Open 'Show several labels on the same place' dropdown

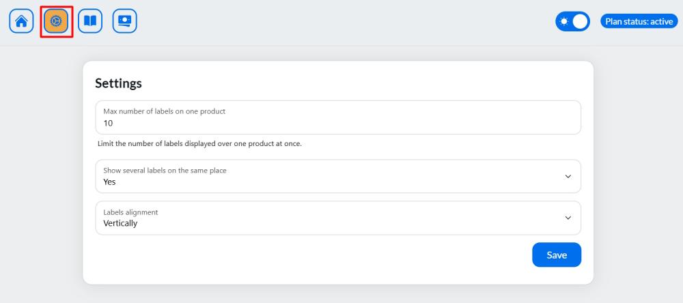[x=338, y=176]
